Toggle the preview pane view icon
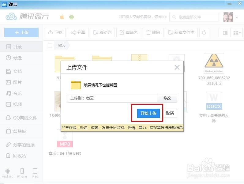The height and width of the screenshot is (184, 244). [225, 32]
